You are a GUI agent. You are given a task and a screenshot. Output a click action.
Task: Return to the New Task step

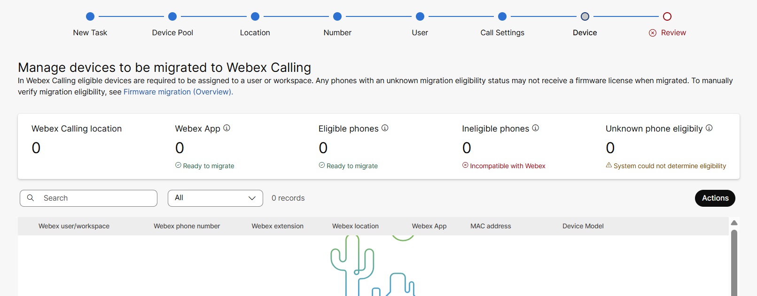tap(90, 17)
